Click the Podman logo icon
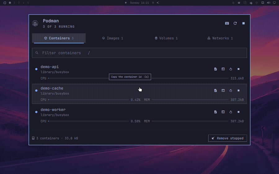Viewport: 279px width, 174px height. (35, 23)
